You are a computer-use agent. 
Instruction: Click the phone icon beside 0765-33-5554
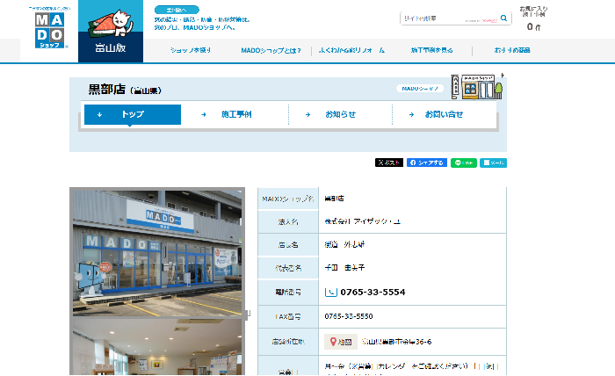(331, 292)
